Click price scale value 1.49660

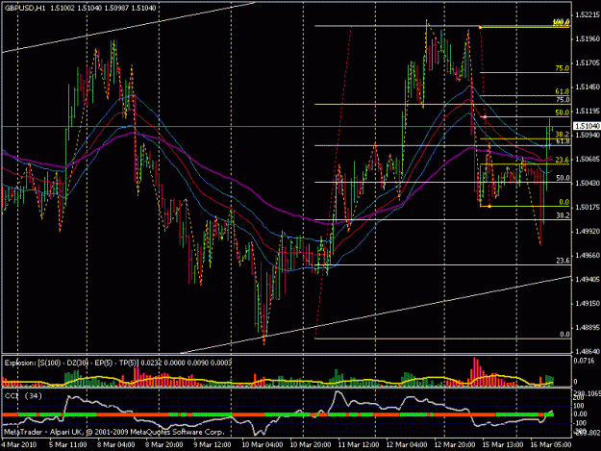point(587,255)
